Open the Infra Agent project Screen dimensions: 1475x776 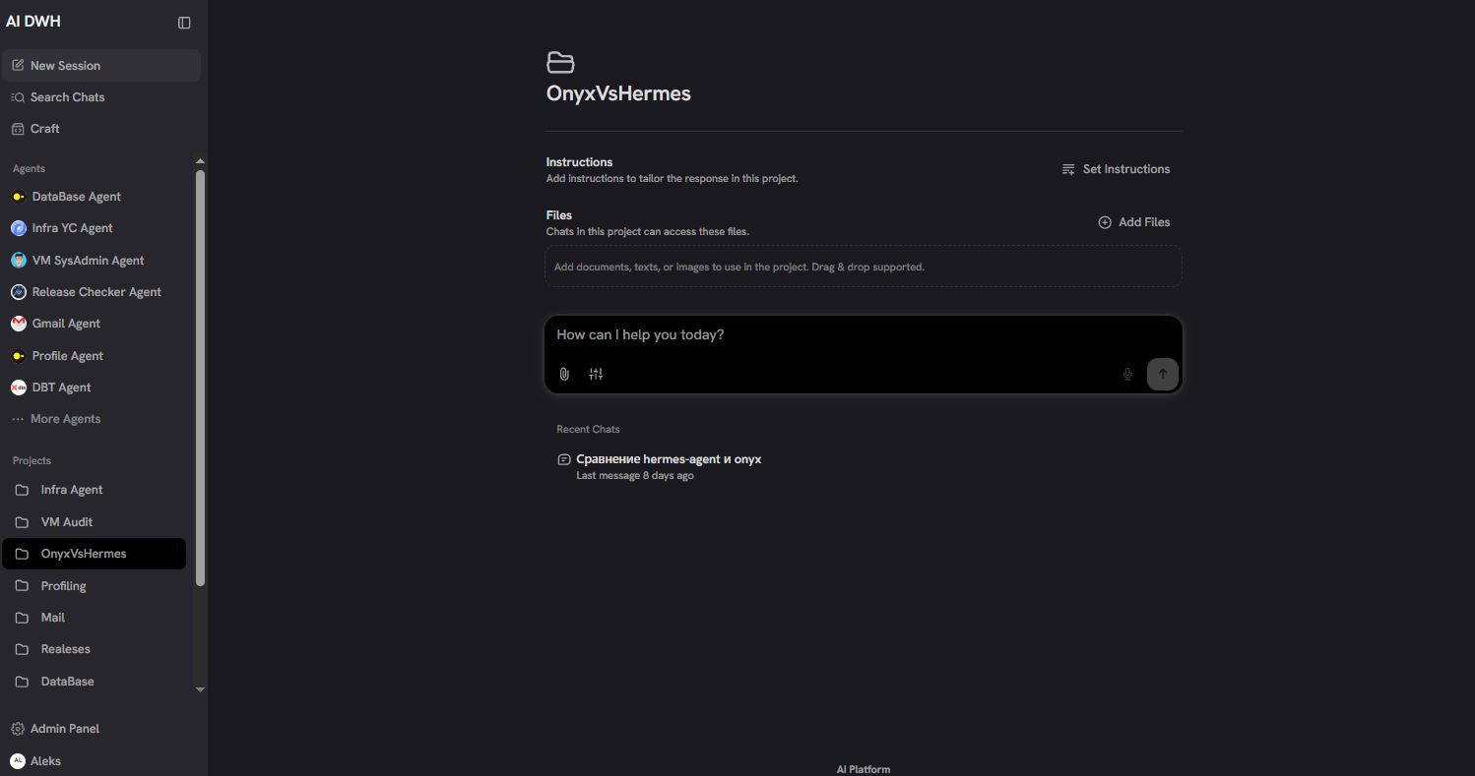point(95,490)
